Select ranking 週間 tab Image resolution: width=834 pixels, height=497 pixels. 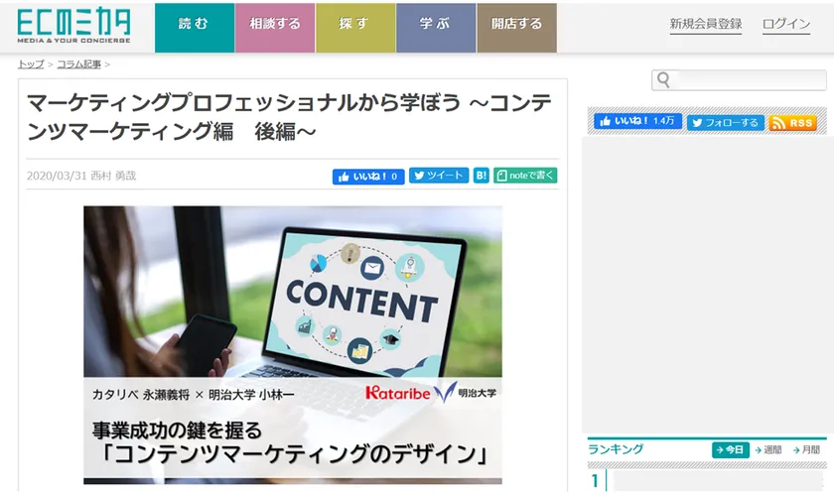(768, 449)
